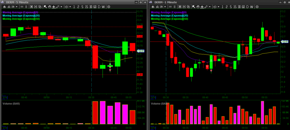
Task: Select the hand pan tool in 5 Minute chart
Action: (49, 6)
